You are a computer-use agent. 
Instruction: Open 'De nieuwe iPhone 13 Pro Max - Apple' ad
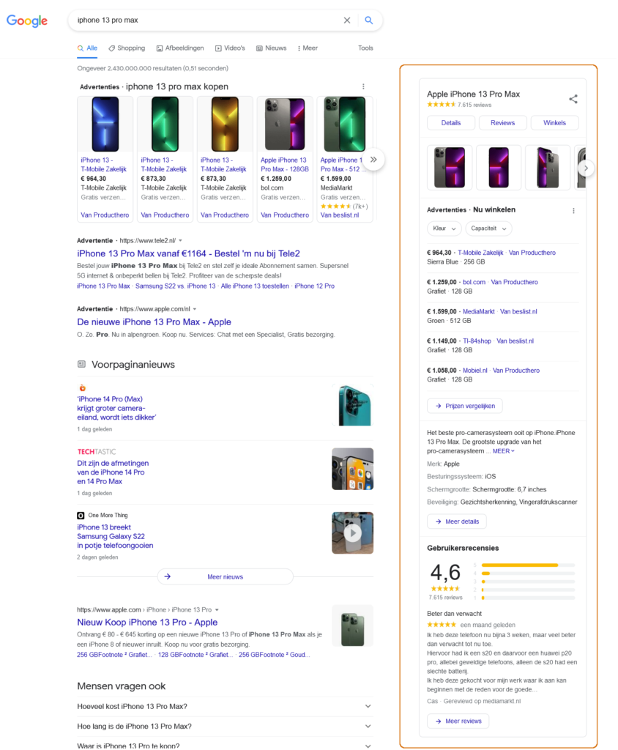pyautogui.click(x=154, y=322)
